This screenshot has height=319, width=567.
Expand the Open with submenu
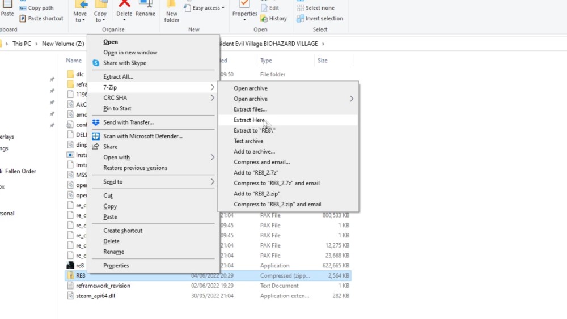(x=213, y=158)
